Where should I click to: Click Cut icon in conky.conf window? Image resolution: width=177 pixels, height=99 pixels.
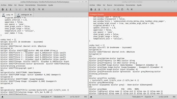click(114, 10)
